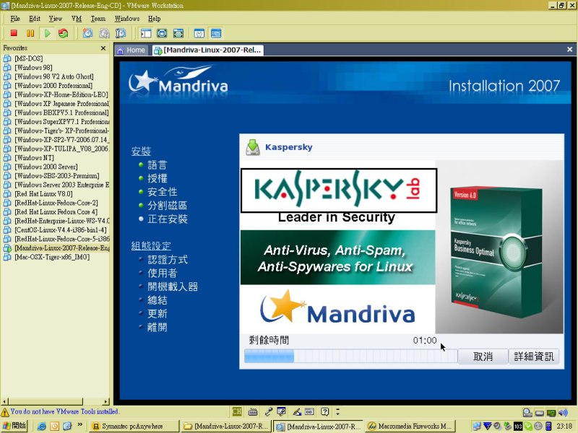Open the File menu
578x433 pixels.
pos(15,19)
